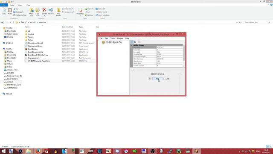Click the New folder icon
273x154 pixels.
click(58, 12)
